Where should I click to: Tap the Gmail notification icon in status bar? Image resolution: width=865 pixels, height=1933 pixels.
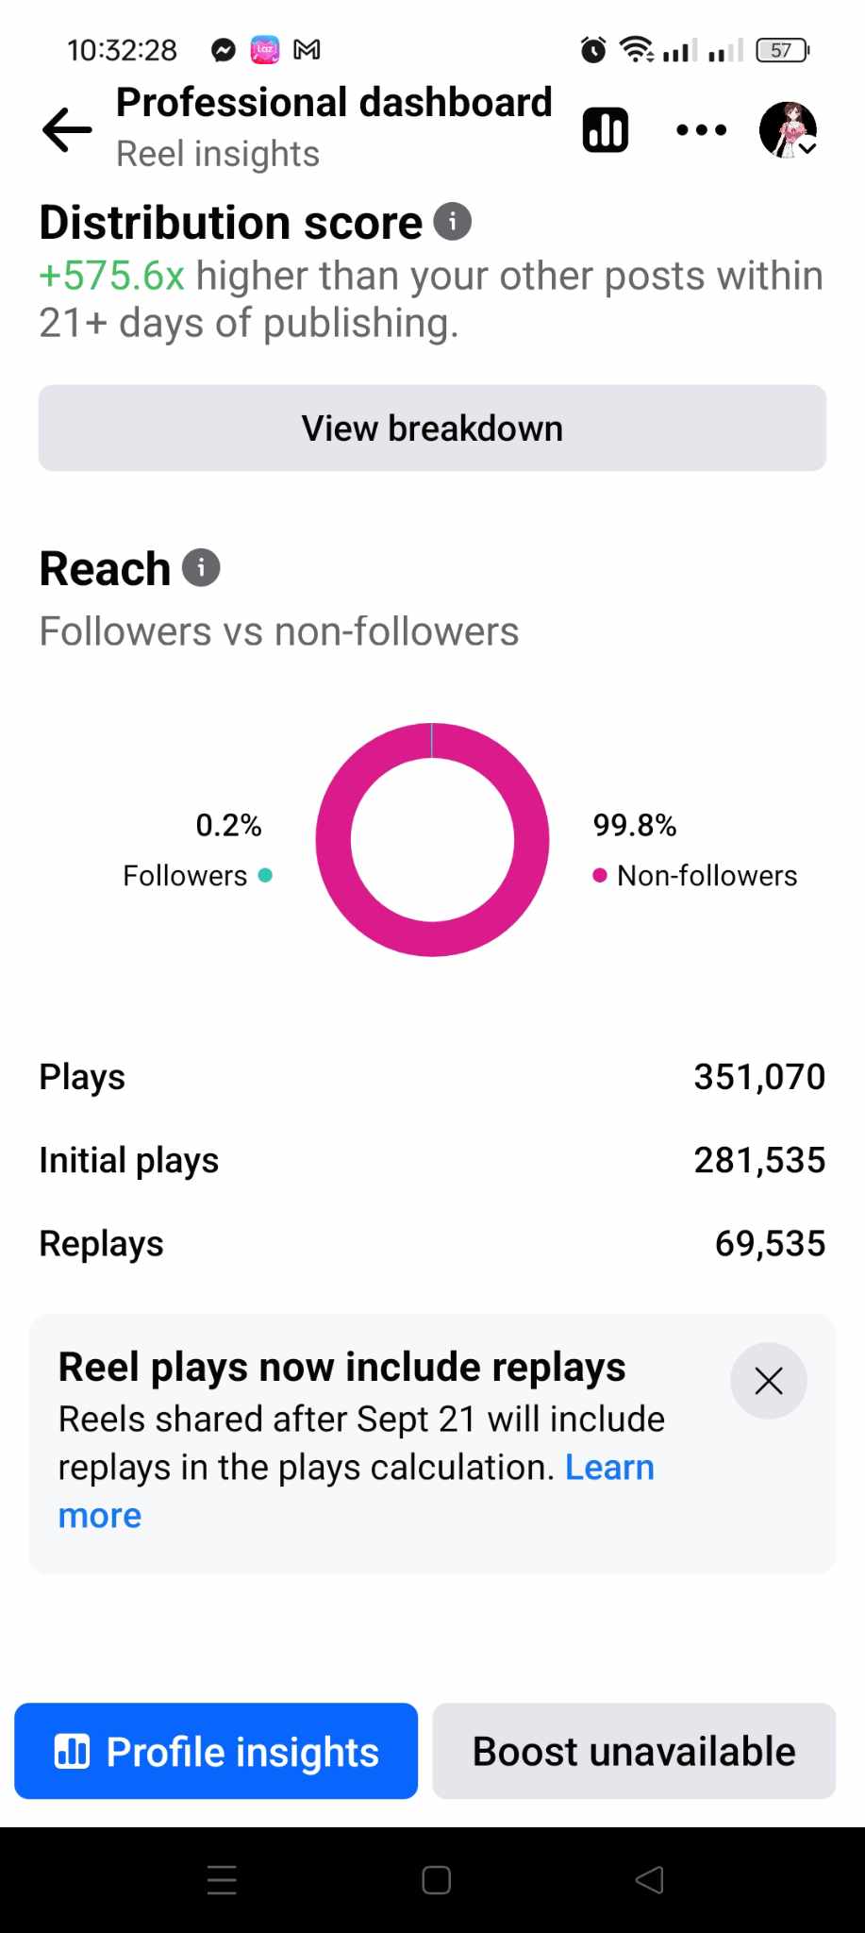[x=307, y=50]
